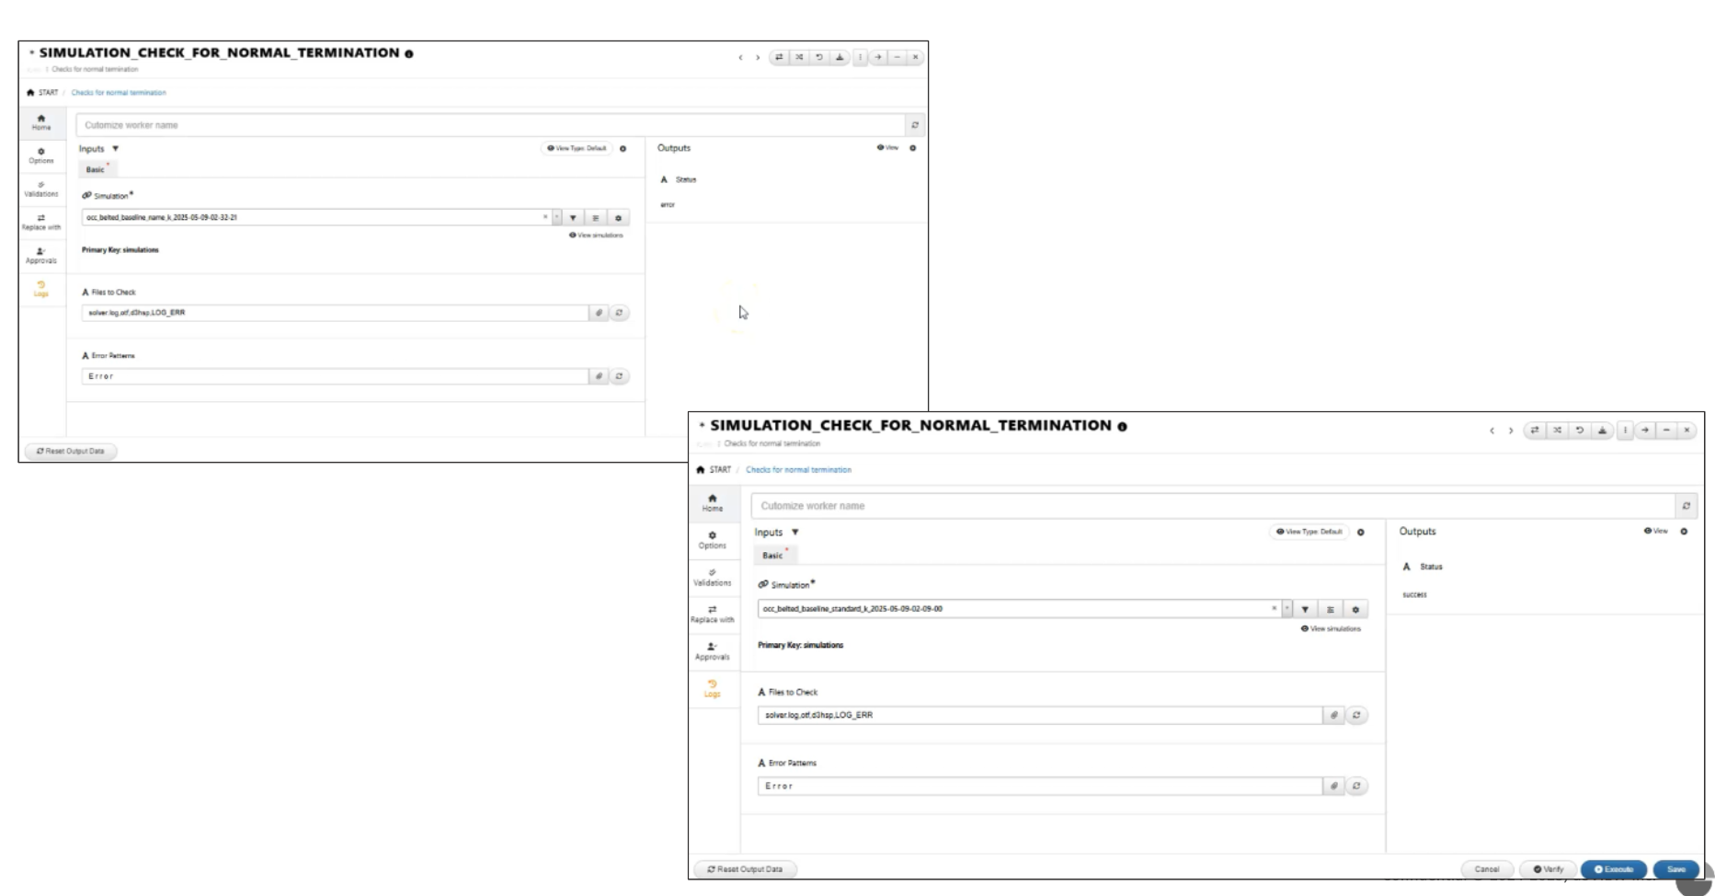Open Checks for normal termination breadcrumb, error-status window
This screenshot has width=1715, height=896.
119,92
